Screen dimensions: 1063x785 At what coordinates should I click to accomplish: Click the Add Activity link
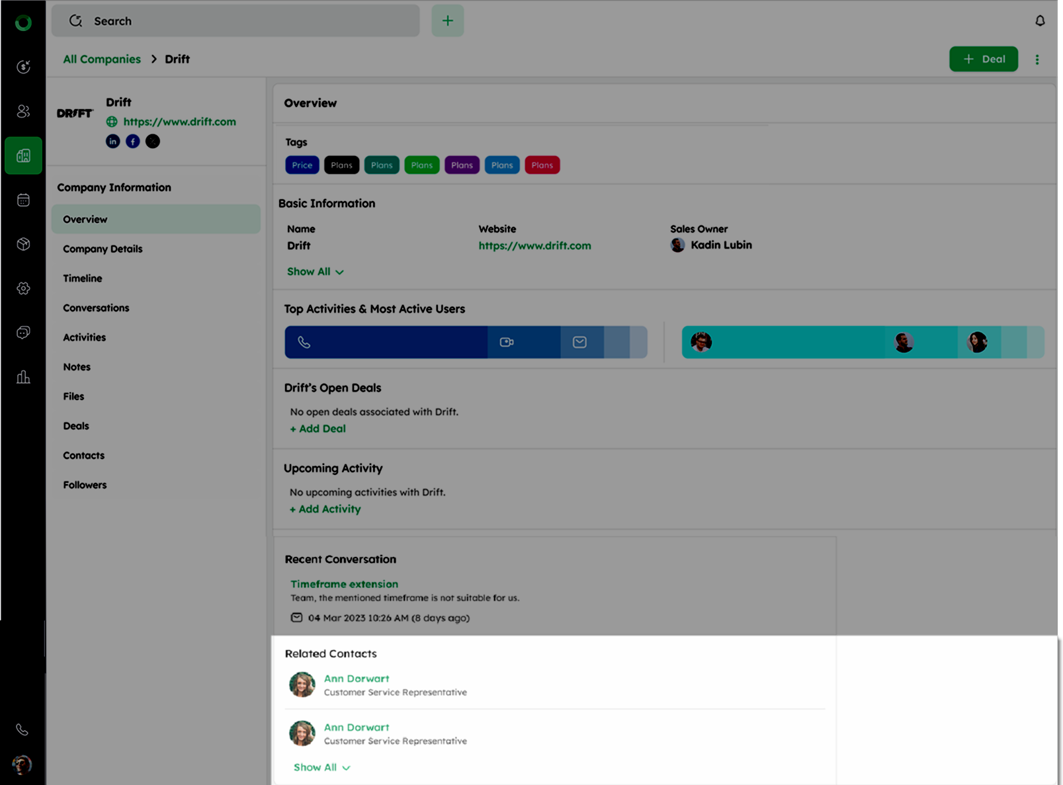tap(325, 509)
